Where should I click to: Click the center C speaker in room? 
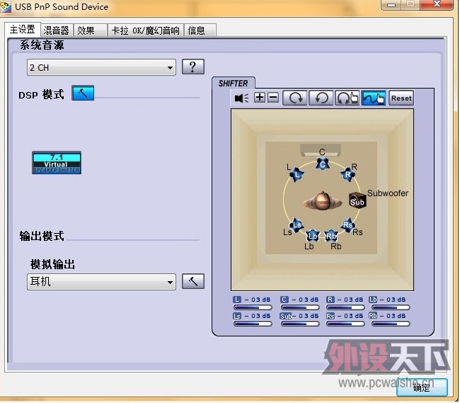pos(322,164)
